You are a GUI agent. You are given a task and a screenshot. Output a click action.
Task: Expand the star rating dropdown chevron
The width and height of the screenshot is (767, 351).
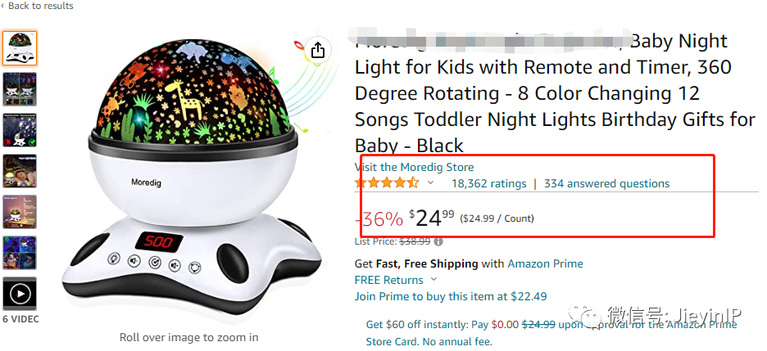coord(430,183)
